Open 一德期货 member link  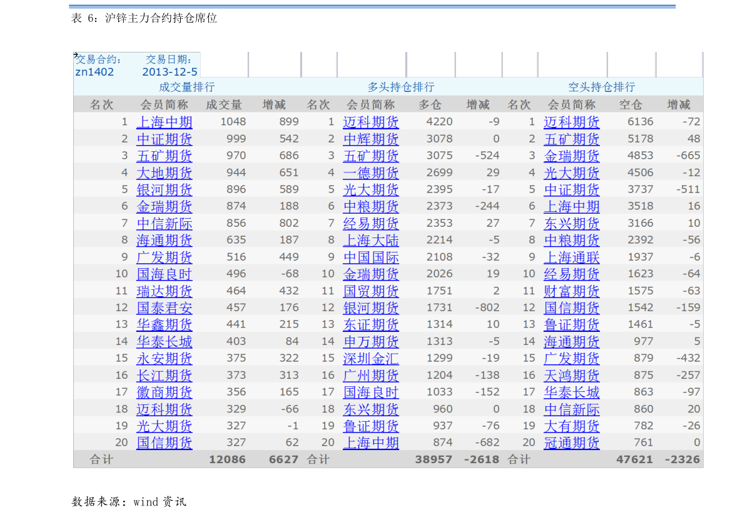370,173
